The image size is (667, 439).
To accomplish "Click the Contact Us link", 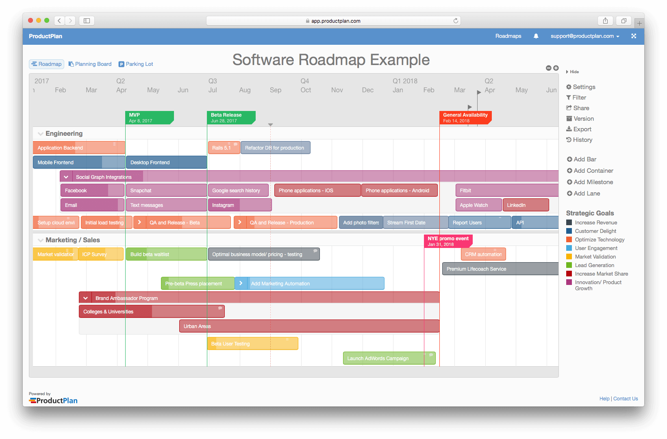I will (625, 398).
